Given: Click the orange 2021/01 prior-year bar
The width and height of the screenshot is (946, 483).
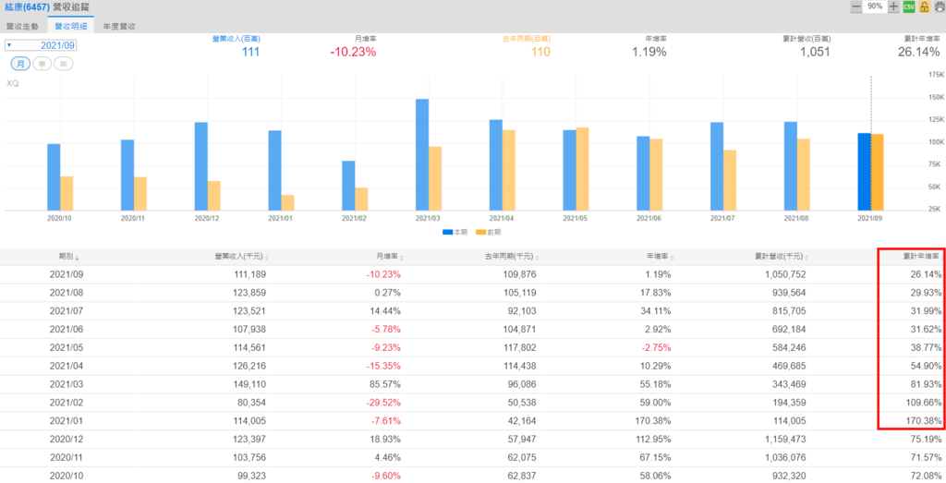Looking at the screenshot, I should click(287, 202).
